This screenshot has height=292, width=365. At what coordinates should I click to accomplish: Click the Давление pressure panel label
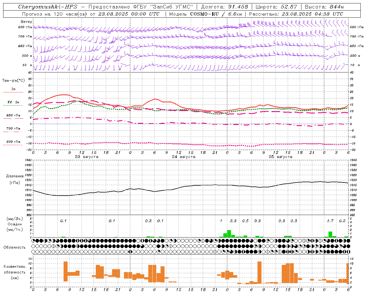click(x=15, y=176)
